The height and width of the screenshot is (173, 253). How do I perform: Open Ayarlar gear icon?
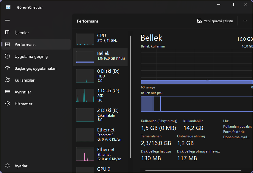[7, 166]
